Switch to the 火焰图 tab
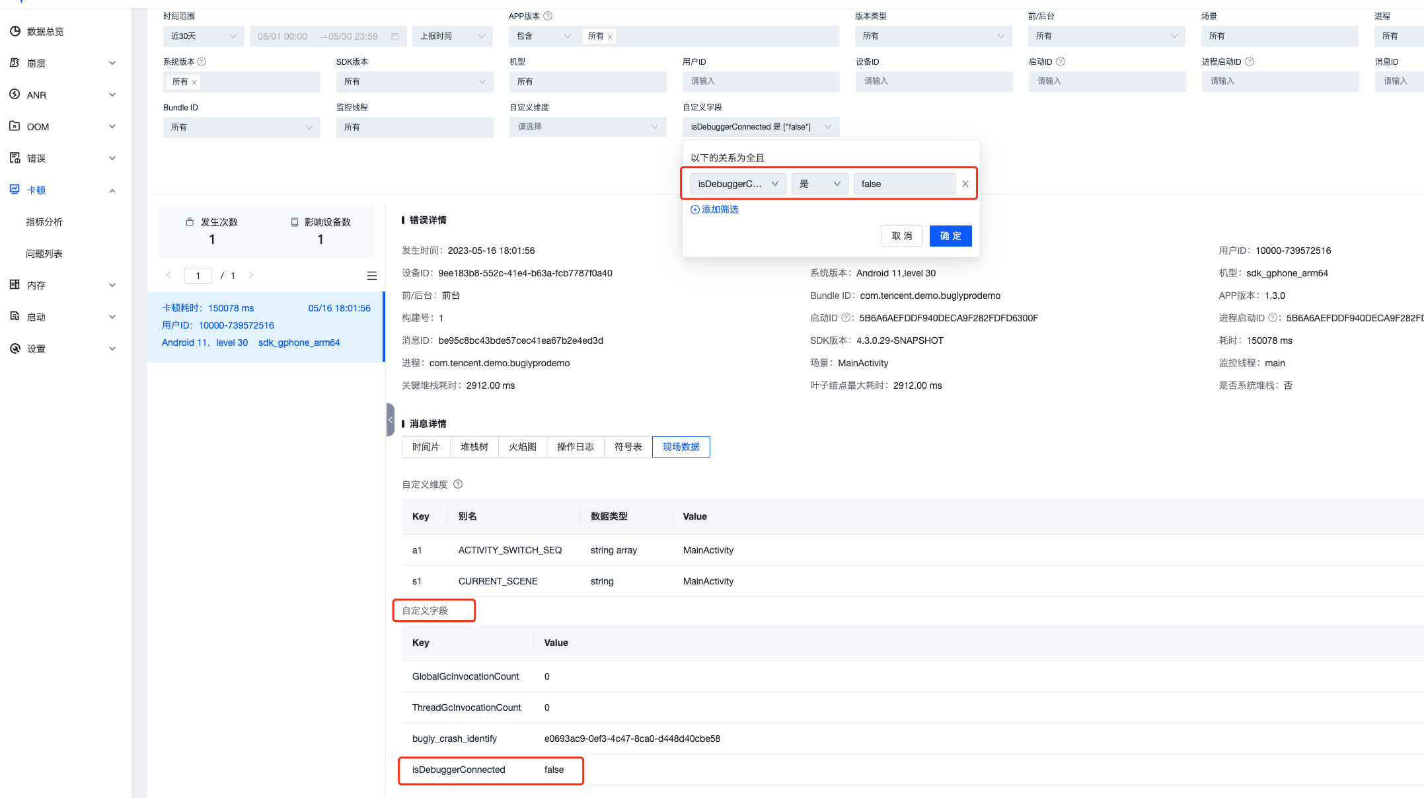This screenshot has height=798, width=1424. 522,447
